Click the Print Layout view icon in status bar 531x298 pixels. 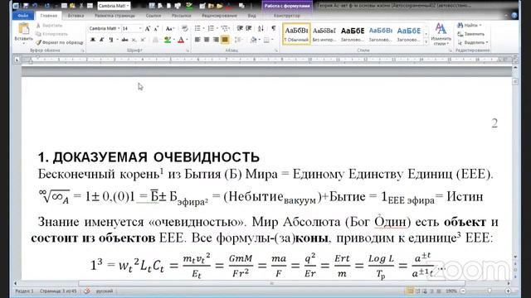click(x=410, y=291)
